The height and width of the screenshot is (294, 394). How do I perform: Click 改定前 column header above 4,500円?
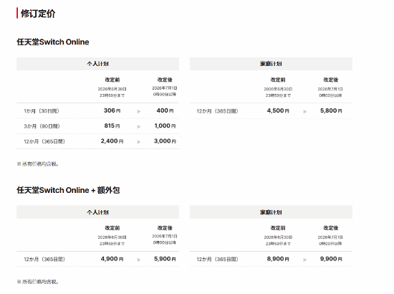coord(278,80)
